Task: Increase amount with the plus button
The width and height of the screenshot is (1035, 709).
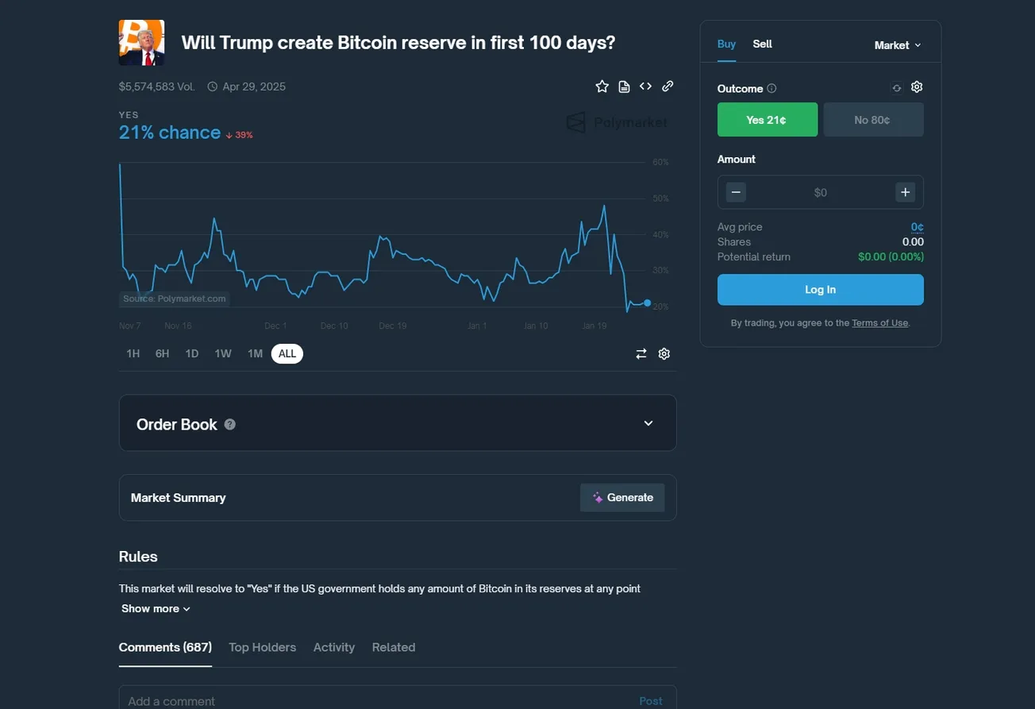Action: pos(905,192)
